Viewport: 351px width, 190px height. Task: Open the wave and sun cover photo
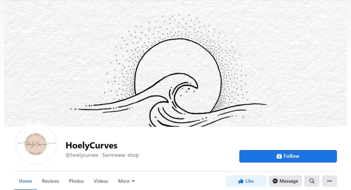point(175,63)
